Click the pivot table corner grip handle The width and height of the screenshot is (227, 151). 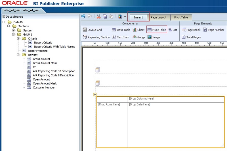click(x=223, y=146)
